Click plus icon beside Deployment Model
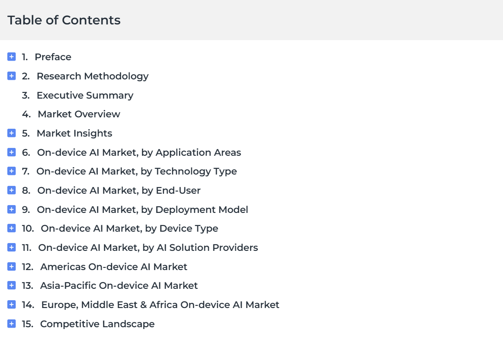The image size is (503, 339). (12, 209)
